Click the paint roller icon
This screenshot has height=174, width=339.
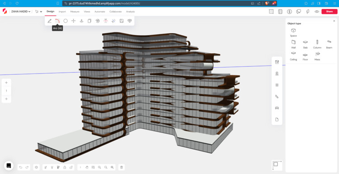58,167
